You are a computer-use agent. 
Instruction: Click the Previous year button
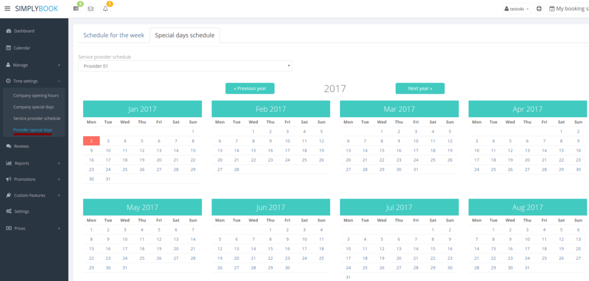tap(250, 88)
